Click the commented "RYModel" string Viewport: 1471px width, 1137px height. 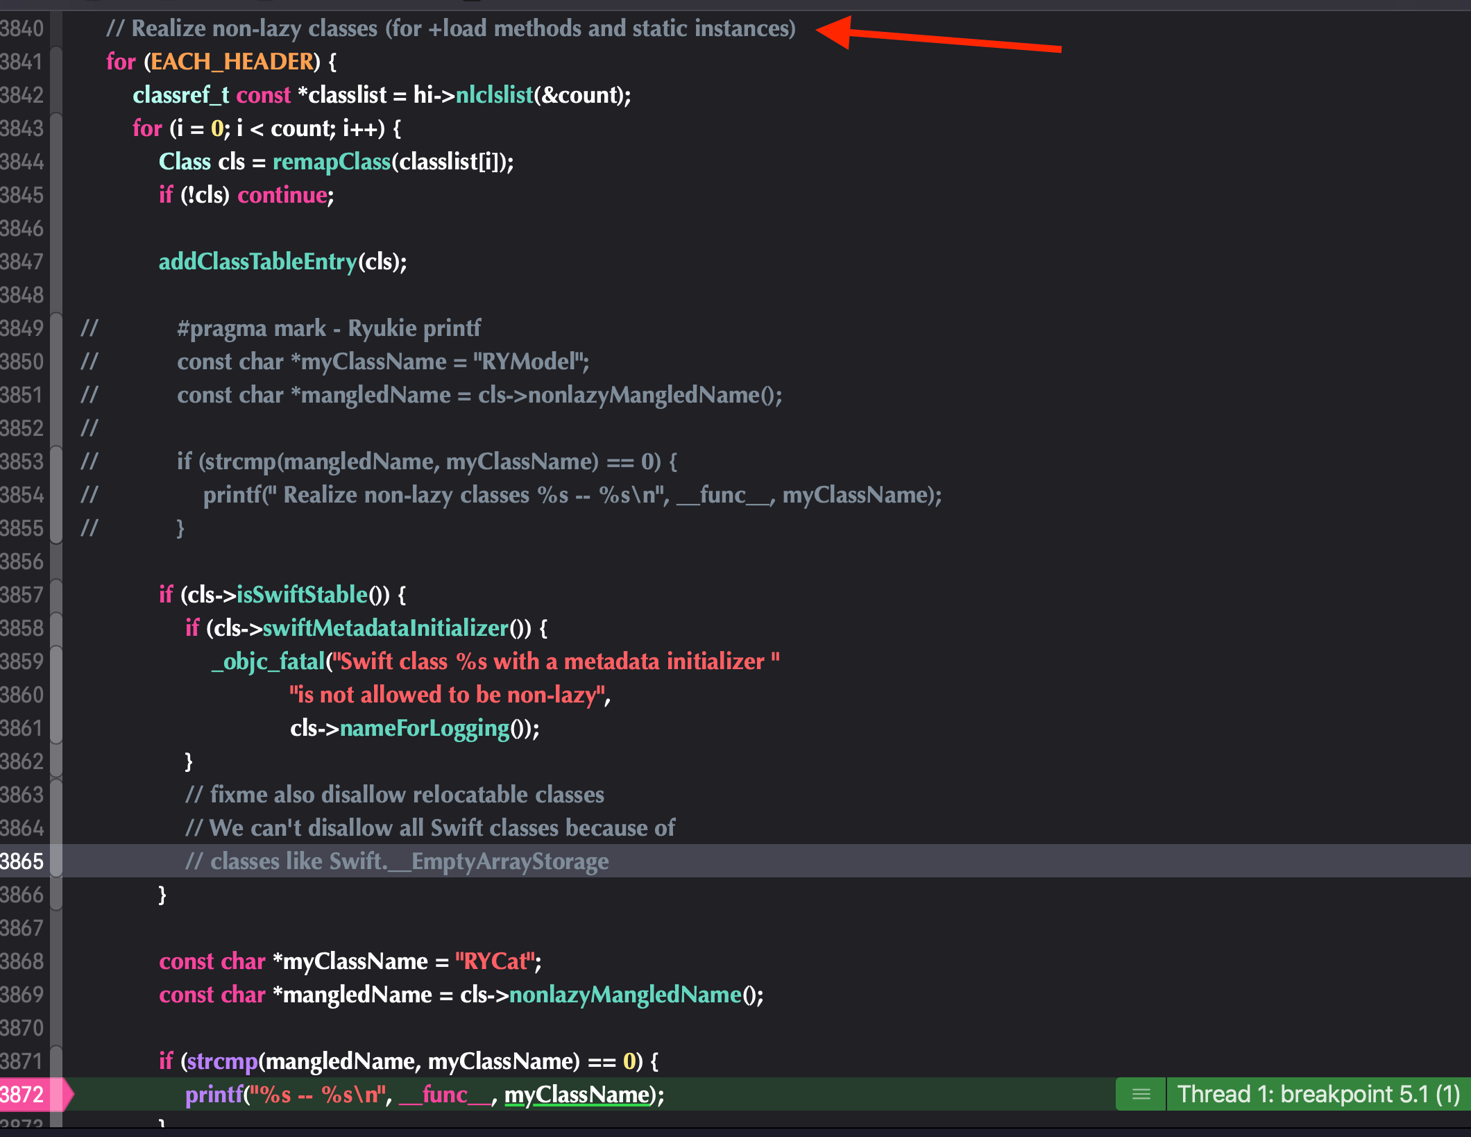coord(528,362)
